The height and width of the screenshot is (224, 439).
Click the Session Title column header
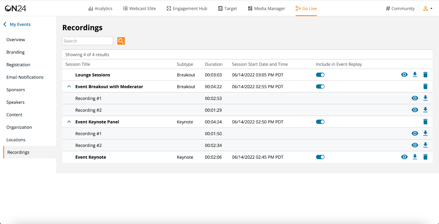[x=78, y=64]
